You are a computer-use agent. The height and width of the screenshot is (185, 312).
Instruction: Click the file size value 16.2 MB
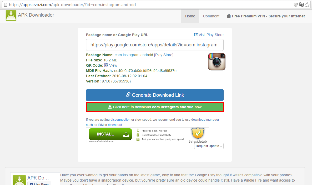click(x=110, y=60)
